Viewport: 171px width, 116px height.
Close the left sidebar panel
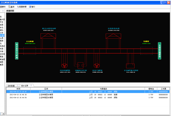pyautogui.click(x=3, y=11)
